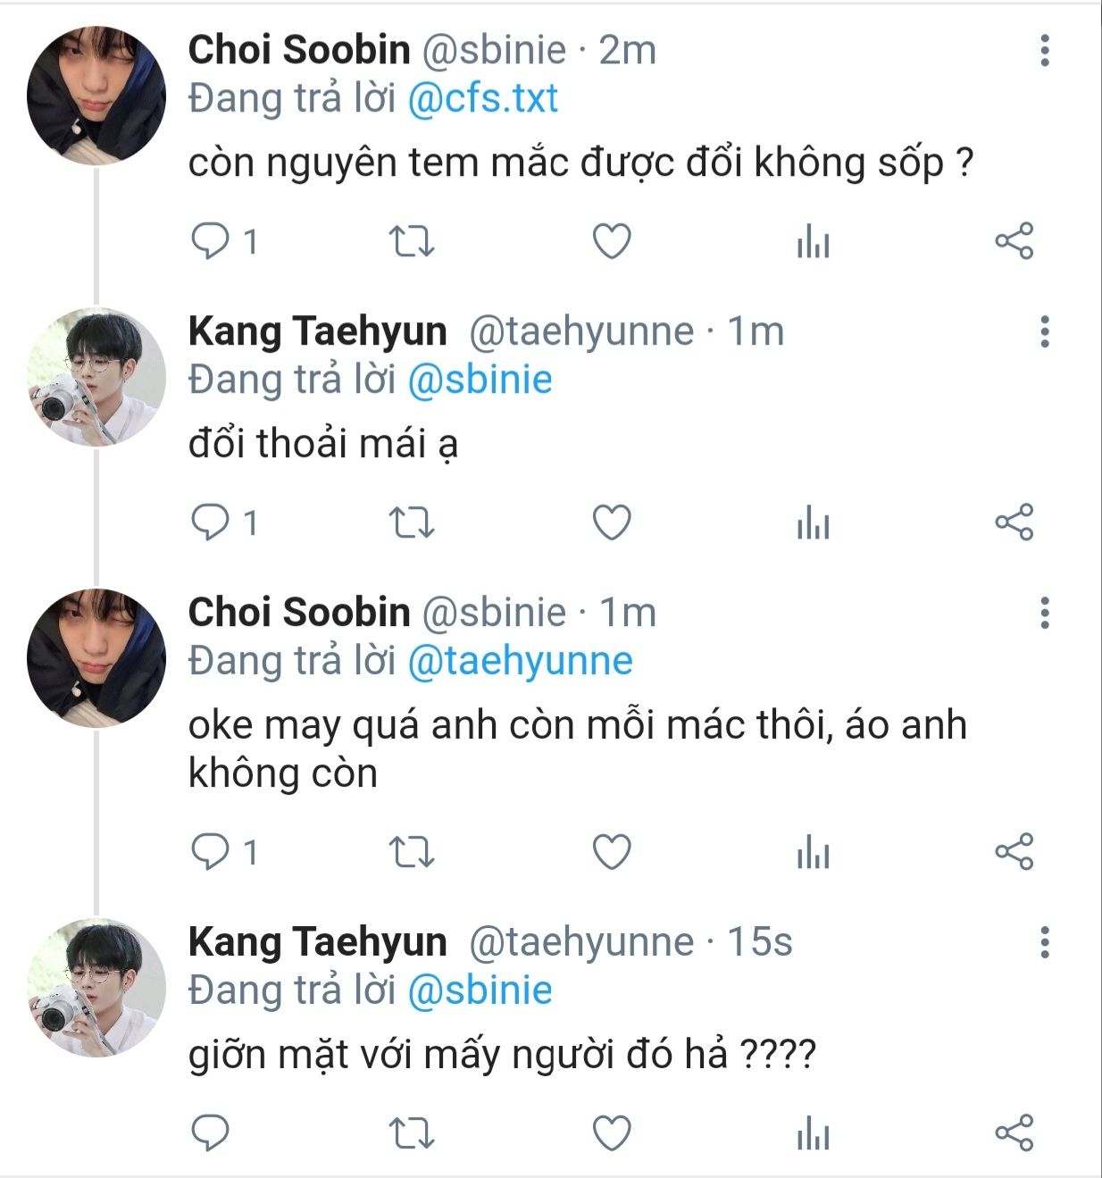Open the @cfs.txt mention link
1102x1178 pixels.
tap(482, 98)
